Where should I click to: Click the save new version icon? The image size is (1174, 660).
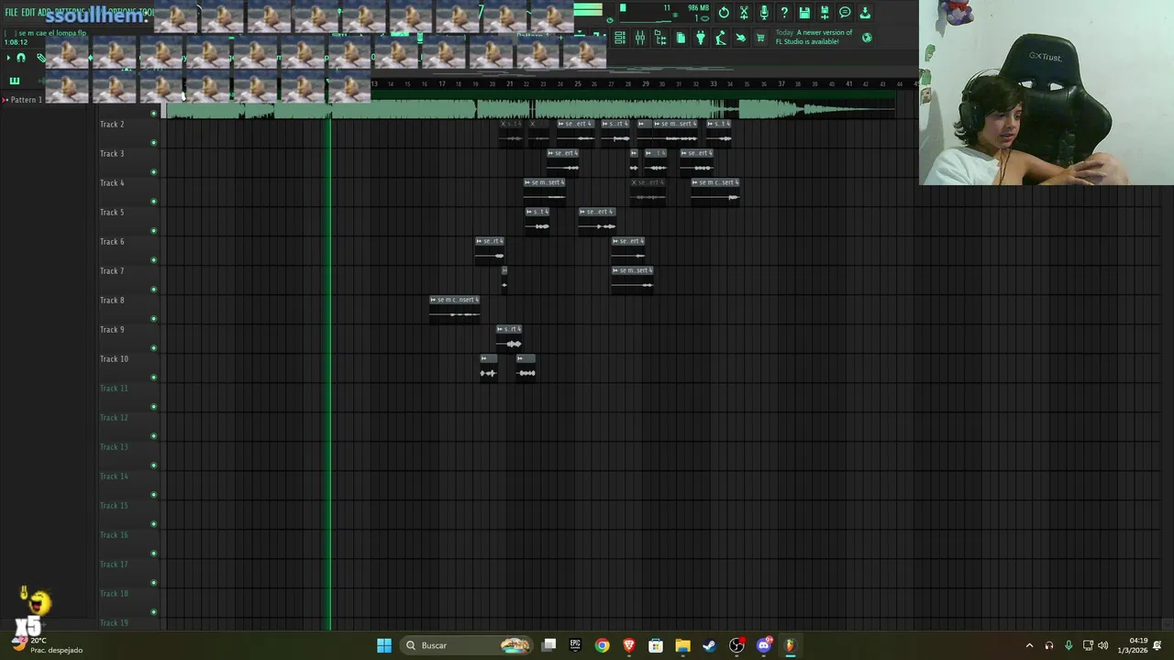[x=825, y=13]
